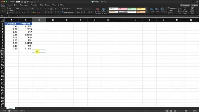The width and height of the screenshot is (199, 112).
Task: Click the Home icon in title bar
Action: point(22,2)
